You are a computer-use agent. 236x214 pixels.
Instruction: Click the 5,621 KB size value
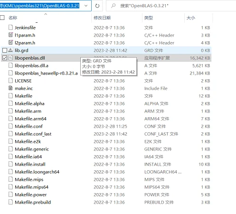pyautogui.click(x=201, y=65)
